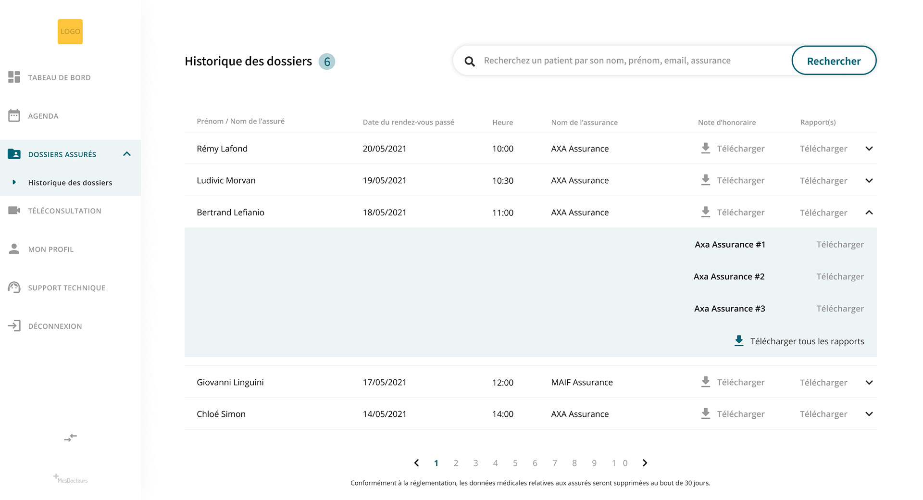Click date 20/05/2021
This screenshot has width=923, height=500.
[385, 149]
